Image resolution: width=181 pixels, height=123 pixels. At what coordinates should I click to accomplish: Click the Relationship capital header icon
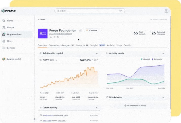(x=41, y=53)
